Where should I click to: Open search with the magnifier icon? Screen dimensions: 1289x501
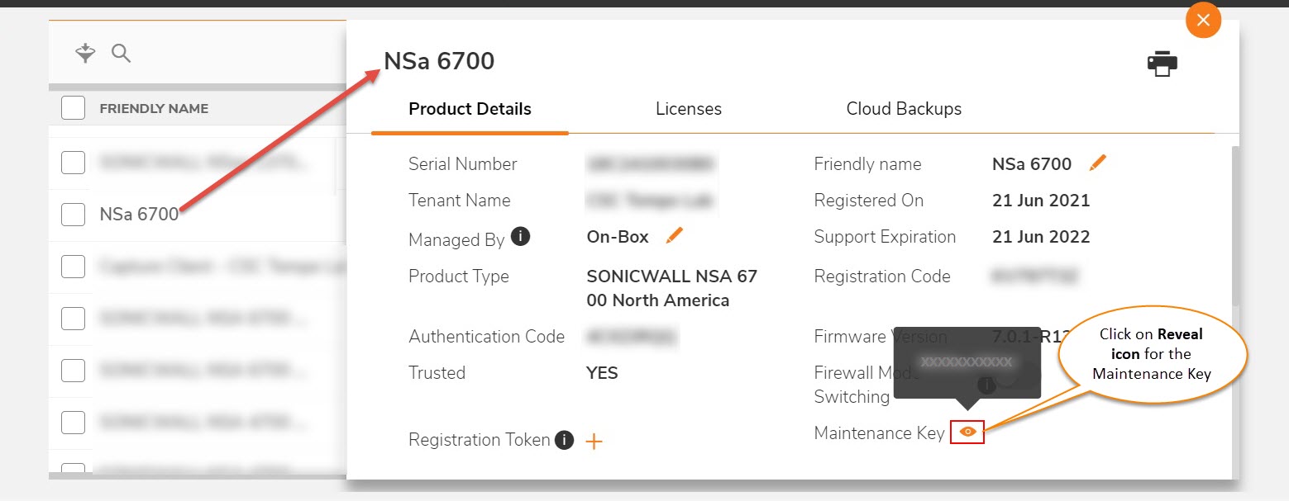[x=122, y=54]
